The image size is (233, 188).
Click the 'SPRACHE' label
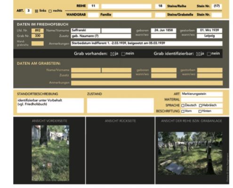click(x=172, y=105)
